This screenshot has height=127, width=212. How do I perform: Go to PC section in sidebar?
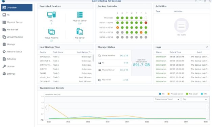[17, 15]
